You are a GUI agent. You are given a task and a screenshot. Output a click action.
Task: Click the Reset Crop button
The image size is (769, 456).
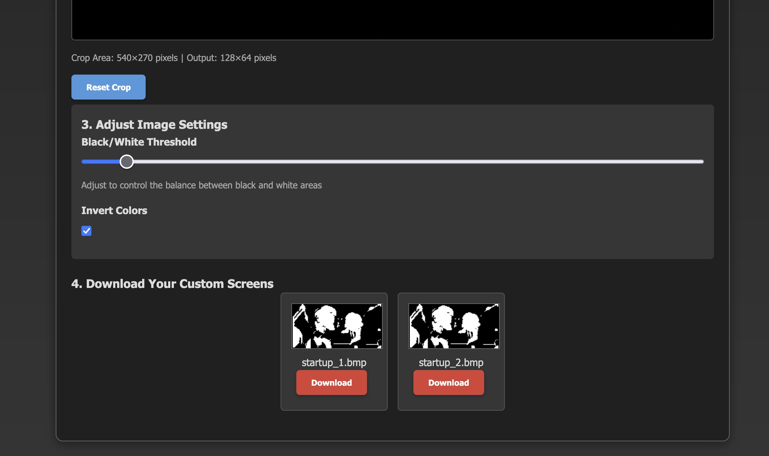(108, 87)
